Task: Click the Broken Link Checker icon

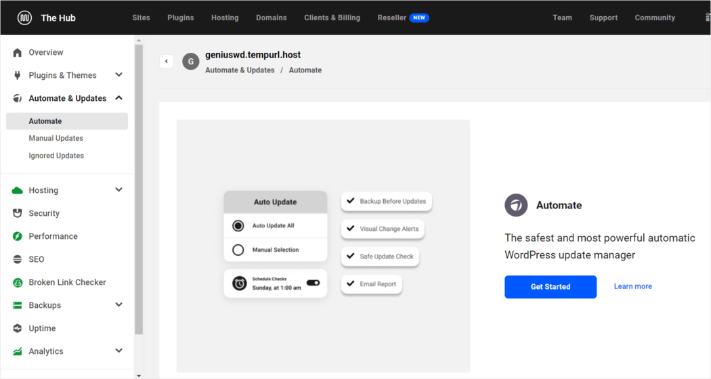Action: (17, 282)
